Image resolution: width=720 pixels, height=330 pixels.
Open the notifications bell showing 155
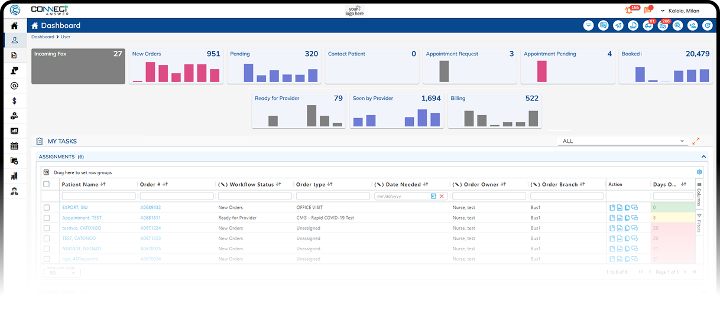(628, 11)
